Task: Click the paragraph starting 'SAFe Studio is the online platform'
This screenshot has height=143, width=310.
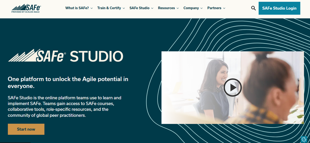Action: (64, 106)
